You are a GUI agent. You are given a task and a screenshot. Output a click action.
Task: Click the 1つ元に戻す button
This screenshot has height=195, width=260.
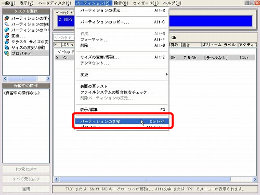click(x=26, y=169)
